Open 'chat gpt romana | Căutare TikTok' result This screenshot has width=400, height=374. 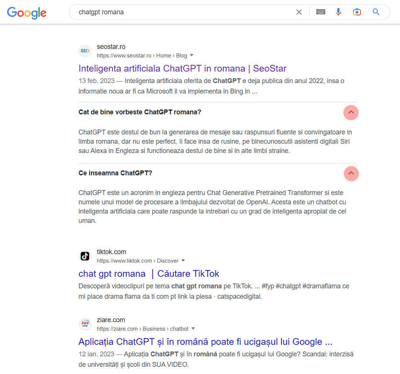[x=149, y=273]
